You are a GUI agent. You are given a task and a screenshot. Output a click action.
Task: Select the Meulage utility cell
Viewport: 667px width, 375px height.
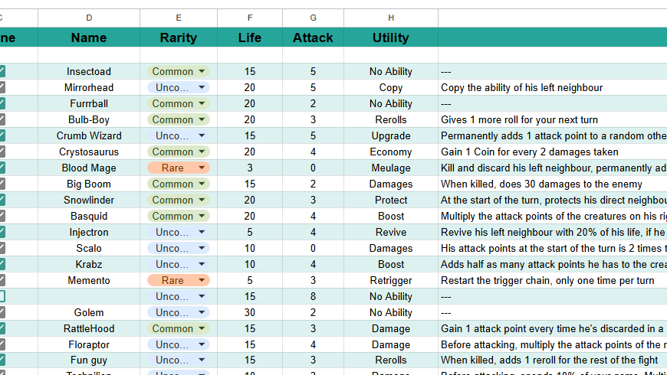[391, 168]
